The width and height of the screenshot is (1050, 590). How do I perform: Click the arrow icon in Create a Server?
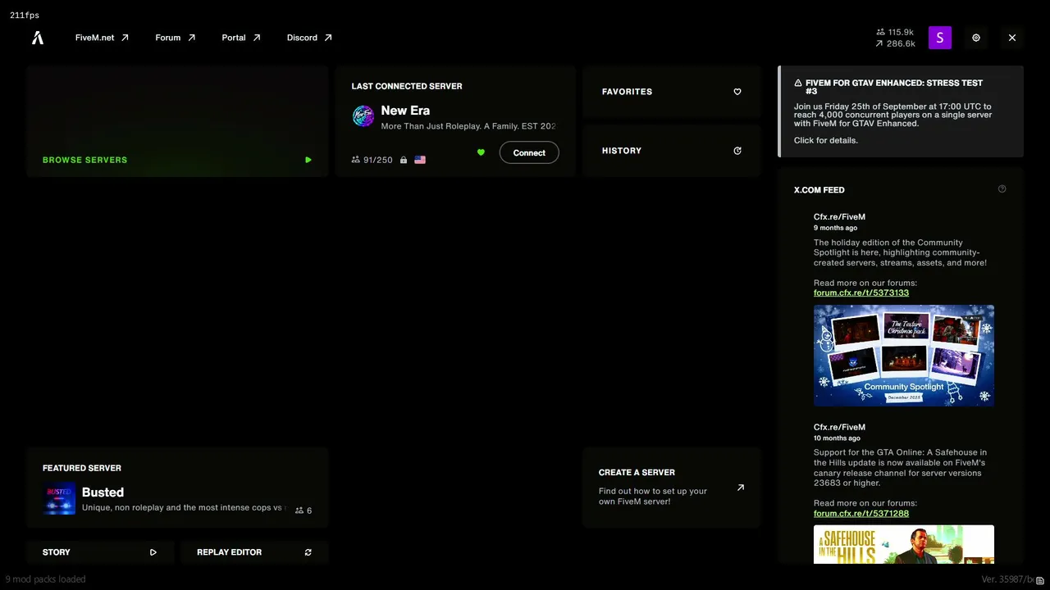pyautogui.click(x=741, y=488)
